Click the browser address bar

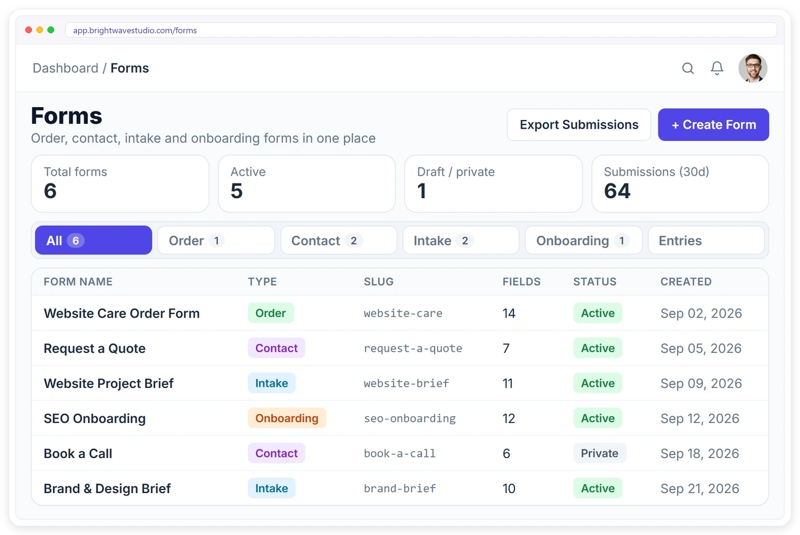[x=421, y=30]
